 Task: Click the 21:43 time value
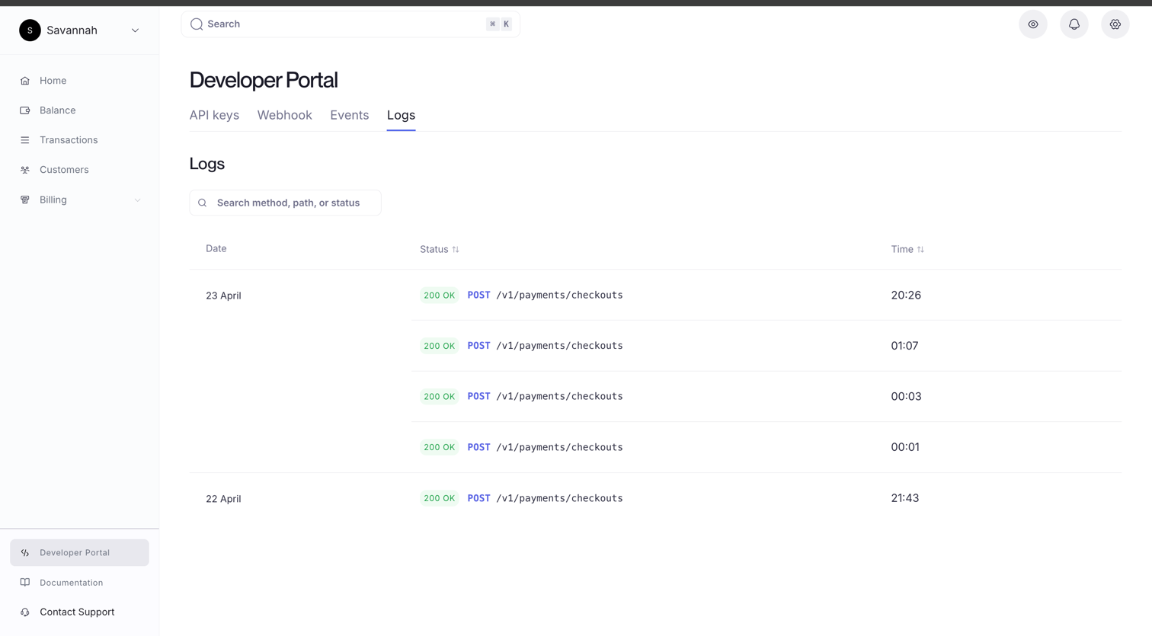[x=905, y=498]
